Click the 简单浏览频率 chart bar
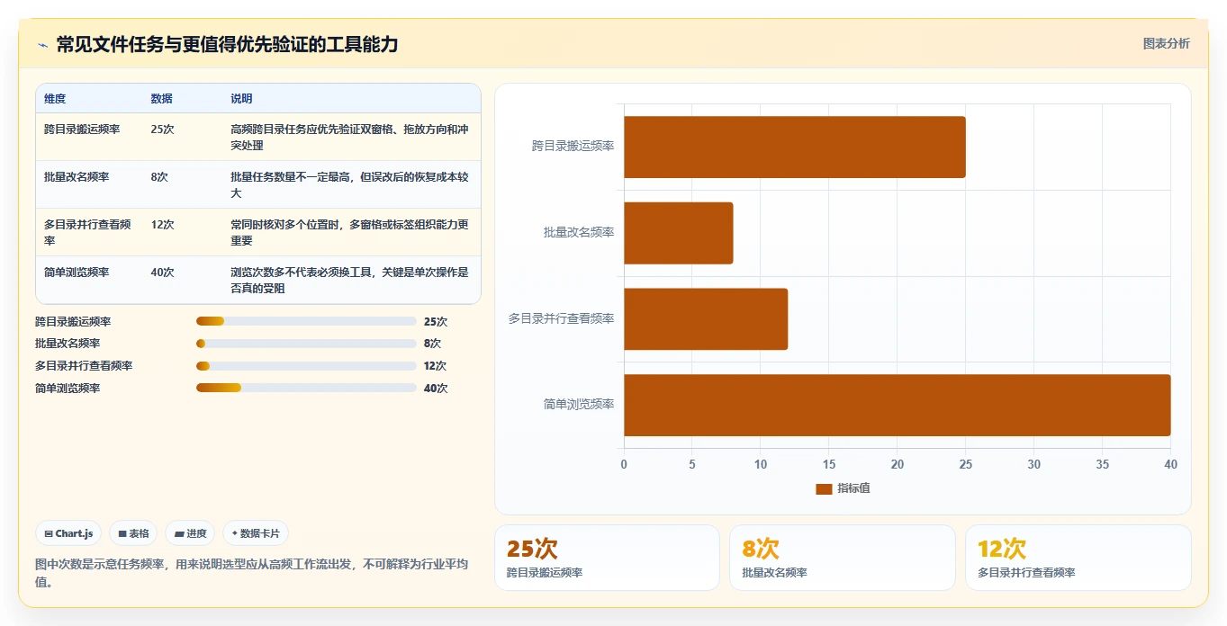 tap(898, 405)
